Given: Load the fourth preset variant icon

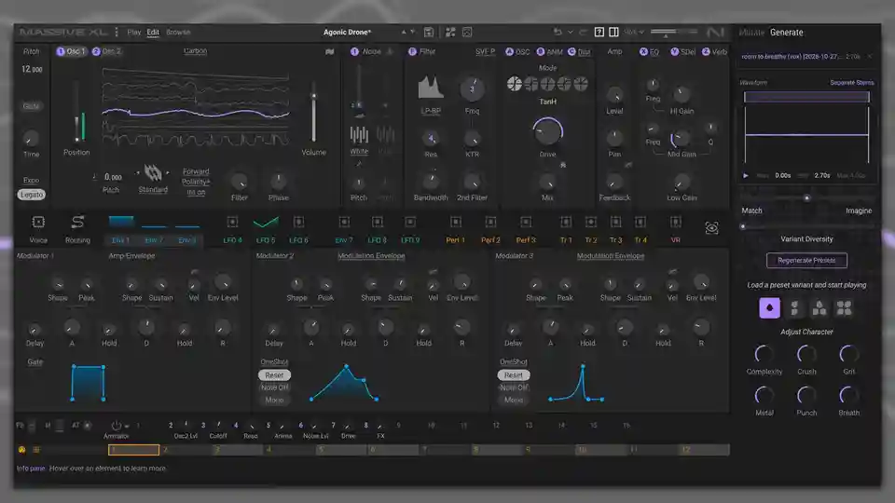Looking at the screenshot, I should (845, 308).
